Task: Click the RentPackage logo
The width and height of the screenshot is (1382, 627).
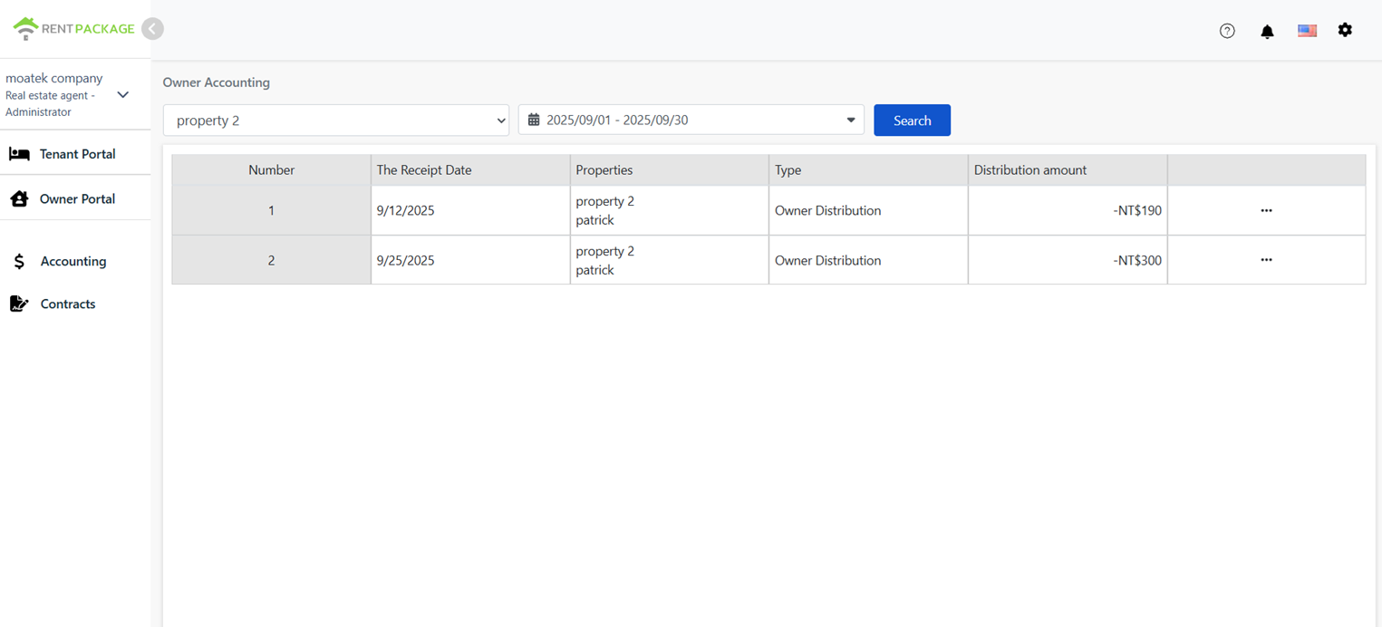Action: coord(73,29)
